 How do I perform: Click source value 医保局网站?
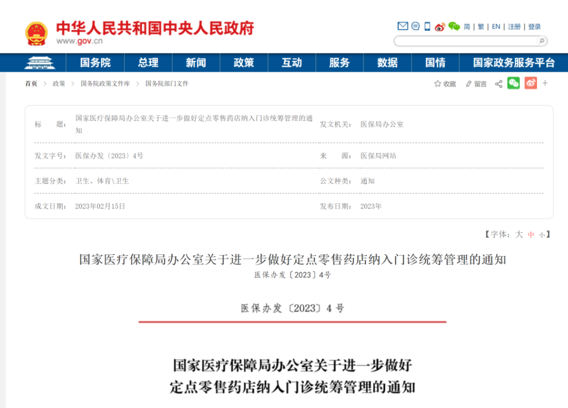click(378, 156)
